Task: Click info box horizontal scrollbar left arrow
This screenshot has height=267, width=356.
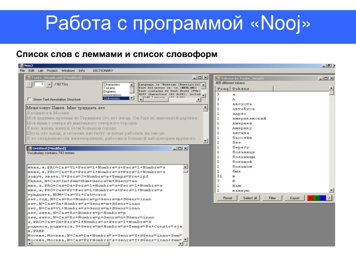Action: (140, 100)
